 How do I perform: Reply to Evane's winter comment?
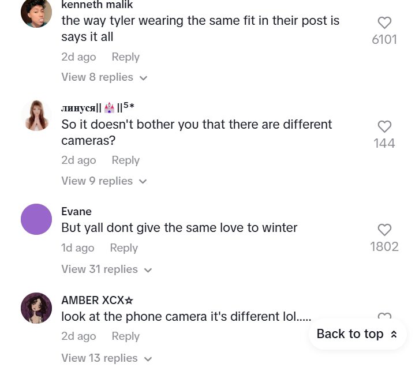[124, 248]
